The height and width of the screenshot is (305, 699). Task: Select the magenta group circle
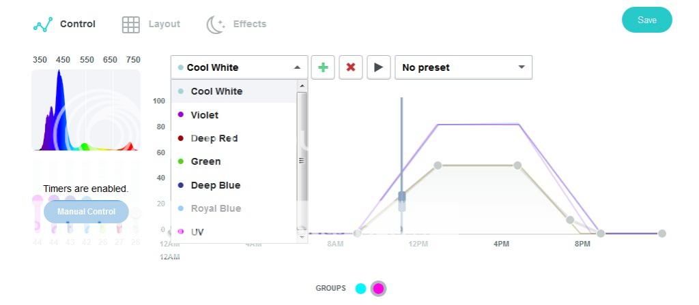coord(378,289)
